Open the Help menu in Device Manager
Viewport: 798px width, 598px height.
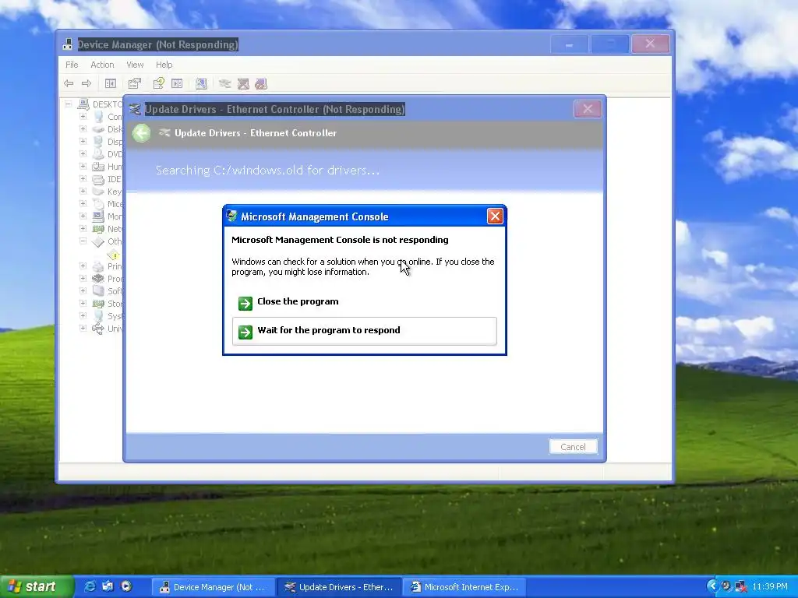(164, 65)
